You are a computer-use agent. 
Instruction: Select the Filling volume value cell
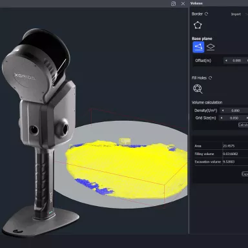point(230,154)
